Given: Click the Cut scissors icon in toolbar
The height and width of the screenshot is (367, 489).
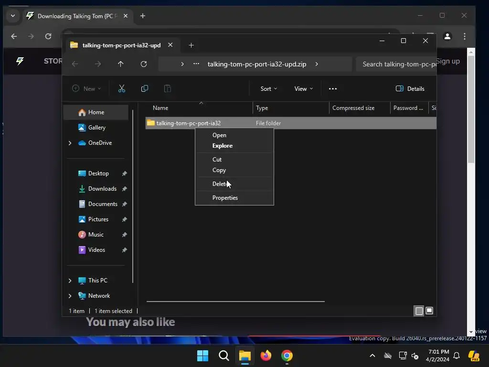Looking at the screenshot, I should point(122,88).
